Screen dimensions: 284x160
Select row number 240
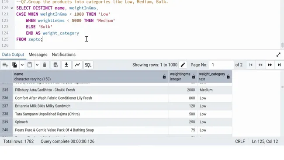pyautogui.click(x=7, y=130)
